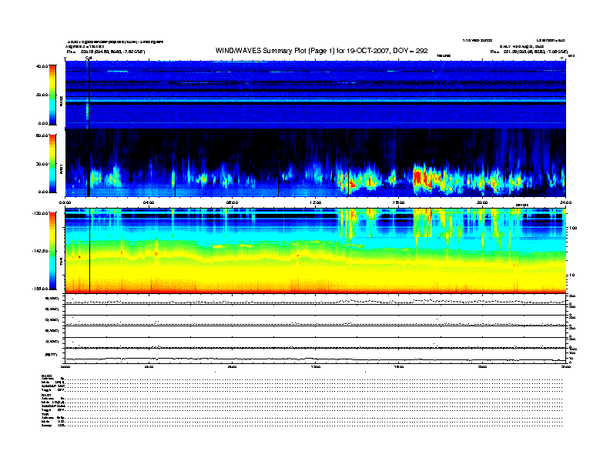Select the RAD1 color scale bar
The height and width of the screenshot is (471, 610).
point(52,164)
